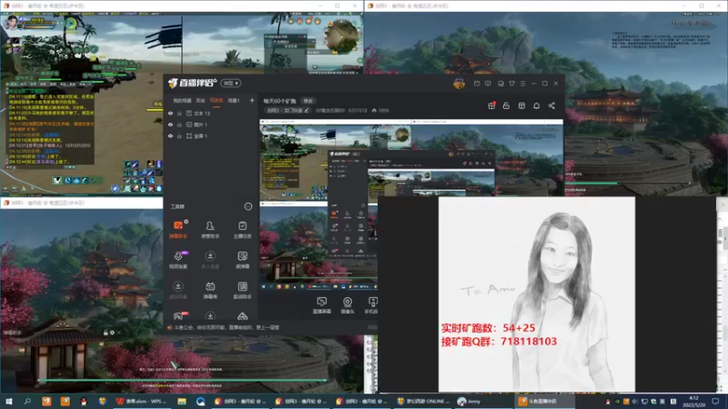Click the speaker icon on the announcement bar
728x409 pixels.
pos(170,327)
